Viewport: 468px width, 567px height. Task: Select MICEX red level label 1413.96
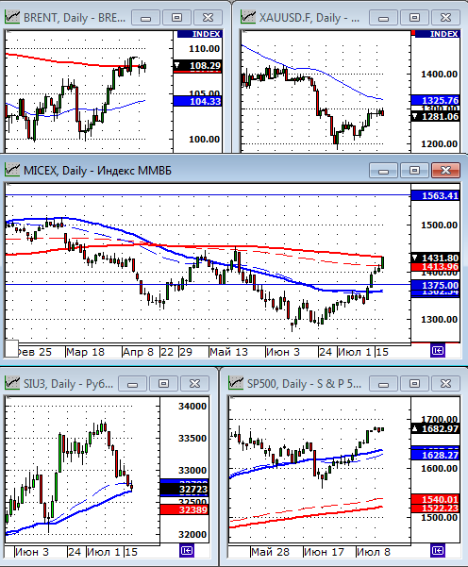pos(436,267)
